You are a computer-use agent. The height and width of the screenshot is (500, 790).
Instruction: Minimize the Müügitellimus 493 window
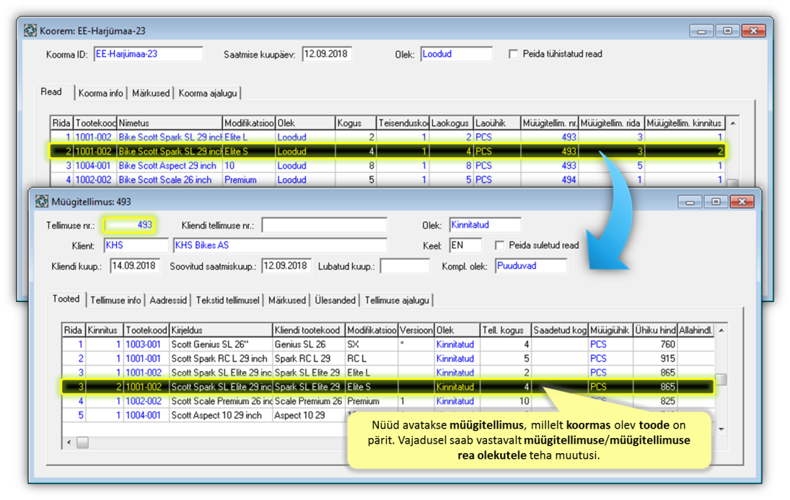point(691,202)
